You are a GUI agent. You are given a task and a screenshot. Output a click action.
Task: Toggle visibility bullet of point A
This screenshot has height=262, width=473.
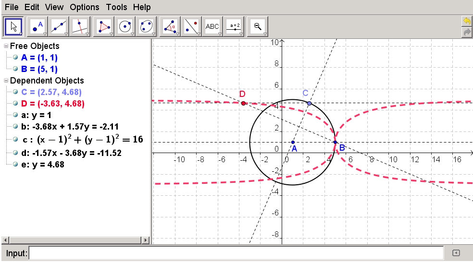15,57
